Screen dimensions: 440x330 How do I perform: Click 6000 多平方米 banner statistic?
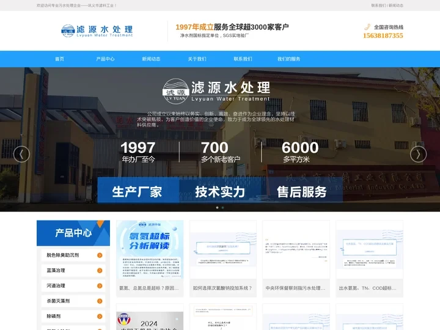pyautogui.click(x=300, y=152)
